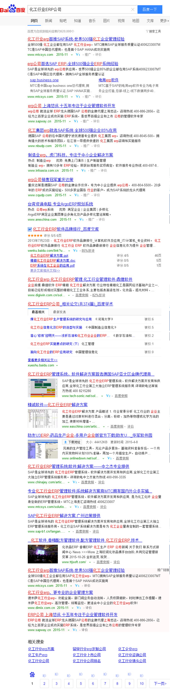The image size is (170, 689).
Task: Select the 最高相关 tab in 百度学术
Action: pos(38,312)
